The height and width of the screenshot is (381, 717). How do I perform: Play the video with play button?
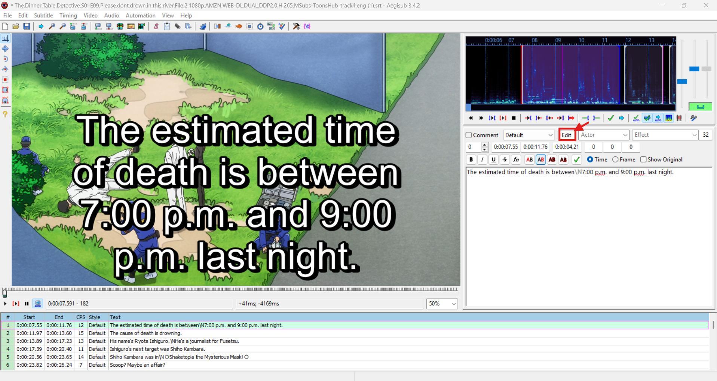tap(5, 304)
